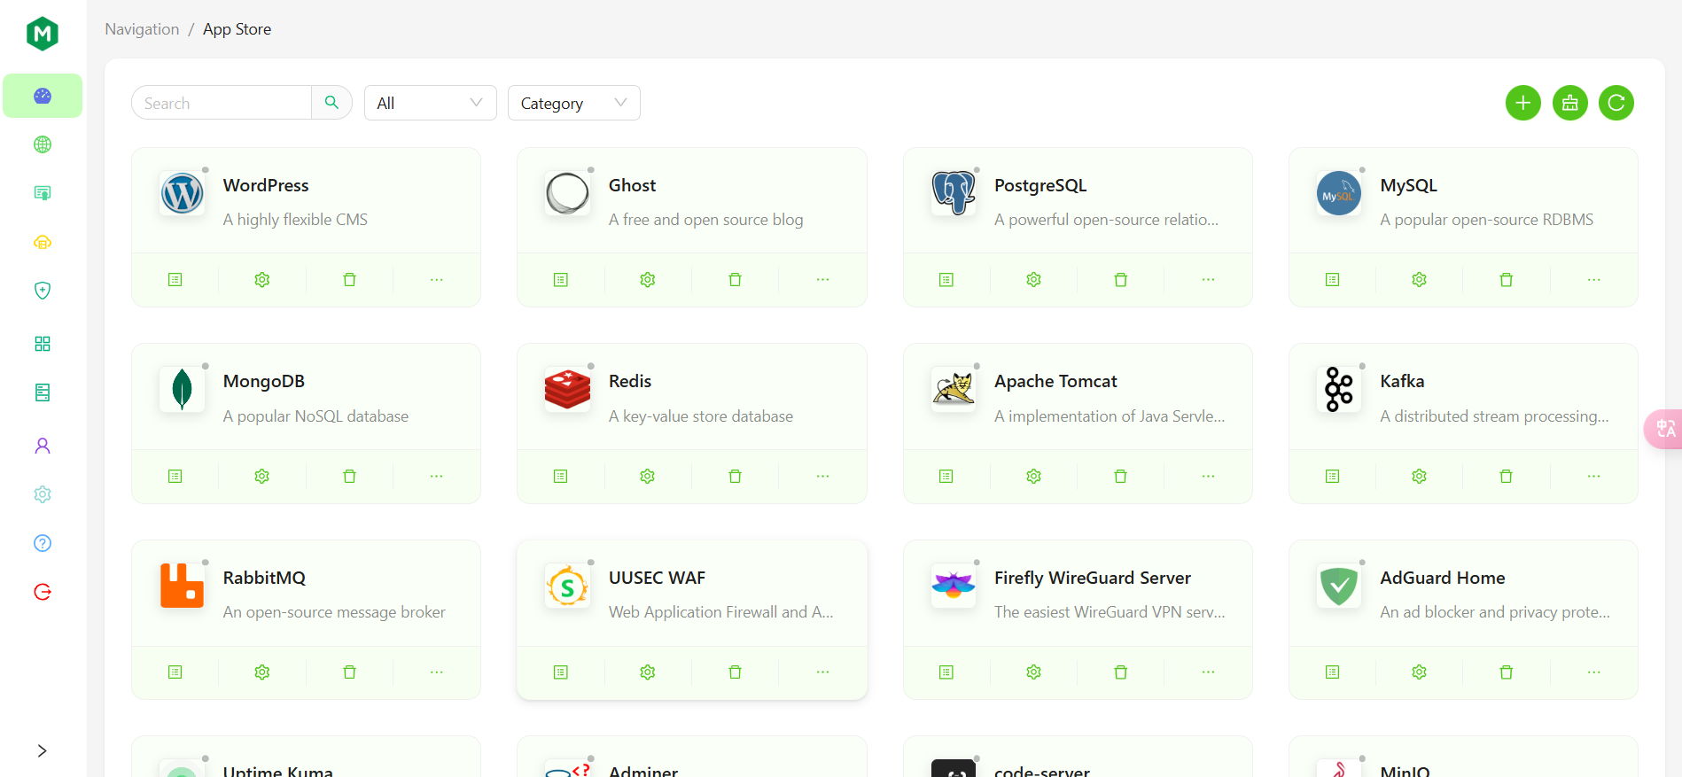Screen dimensions: 1682x777
Task: Open WordPress gear settings icon
Action: [x=262, y=280]
